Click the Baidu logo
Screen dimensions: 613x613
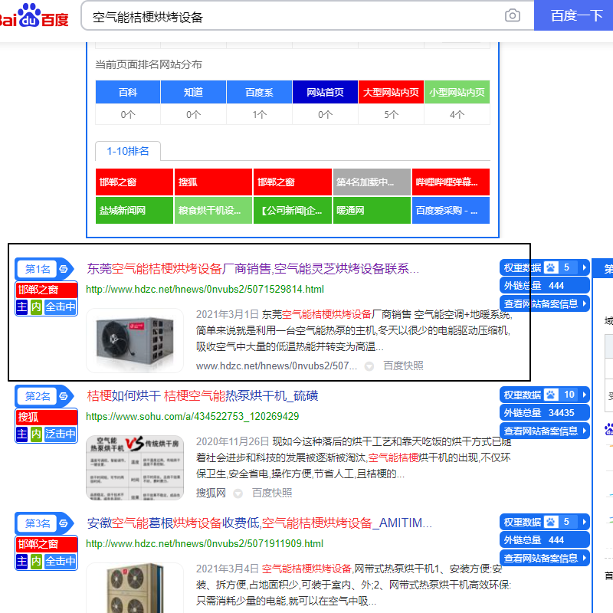[34, 15]
